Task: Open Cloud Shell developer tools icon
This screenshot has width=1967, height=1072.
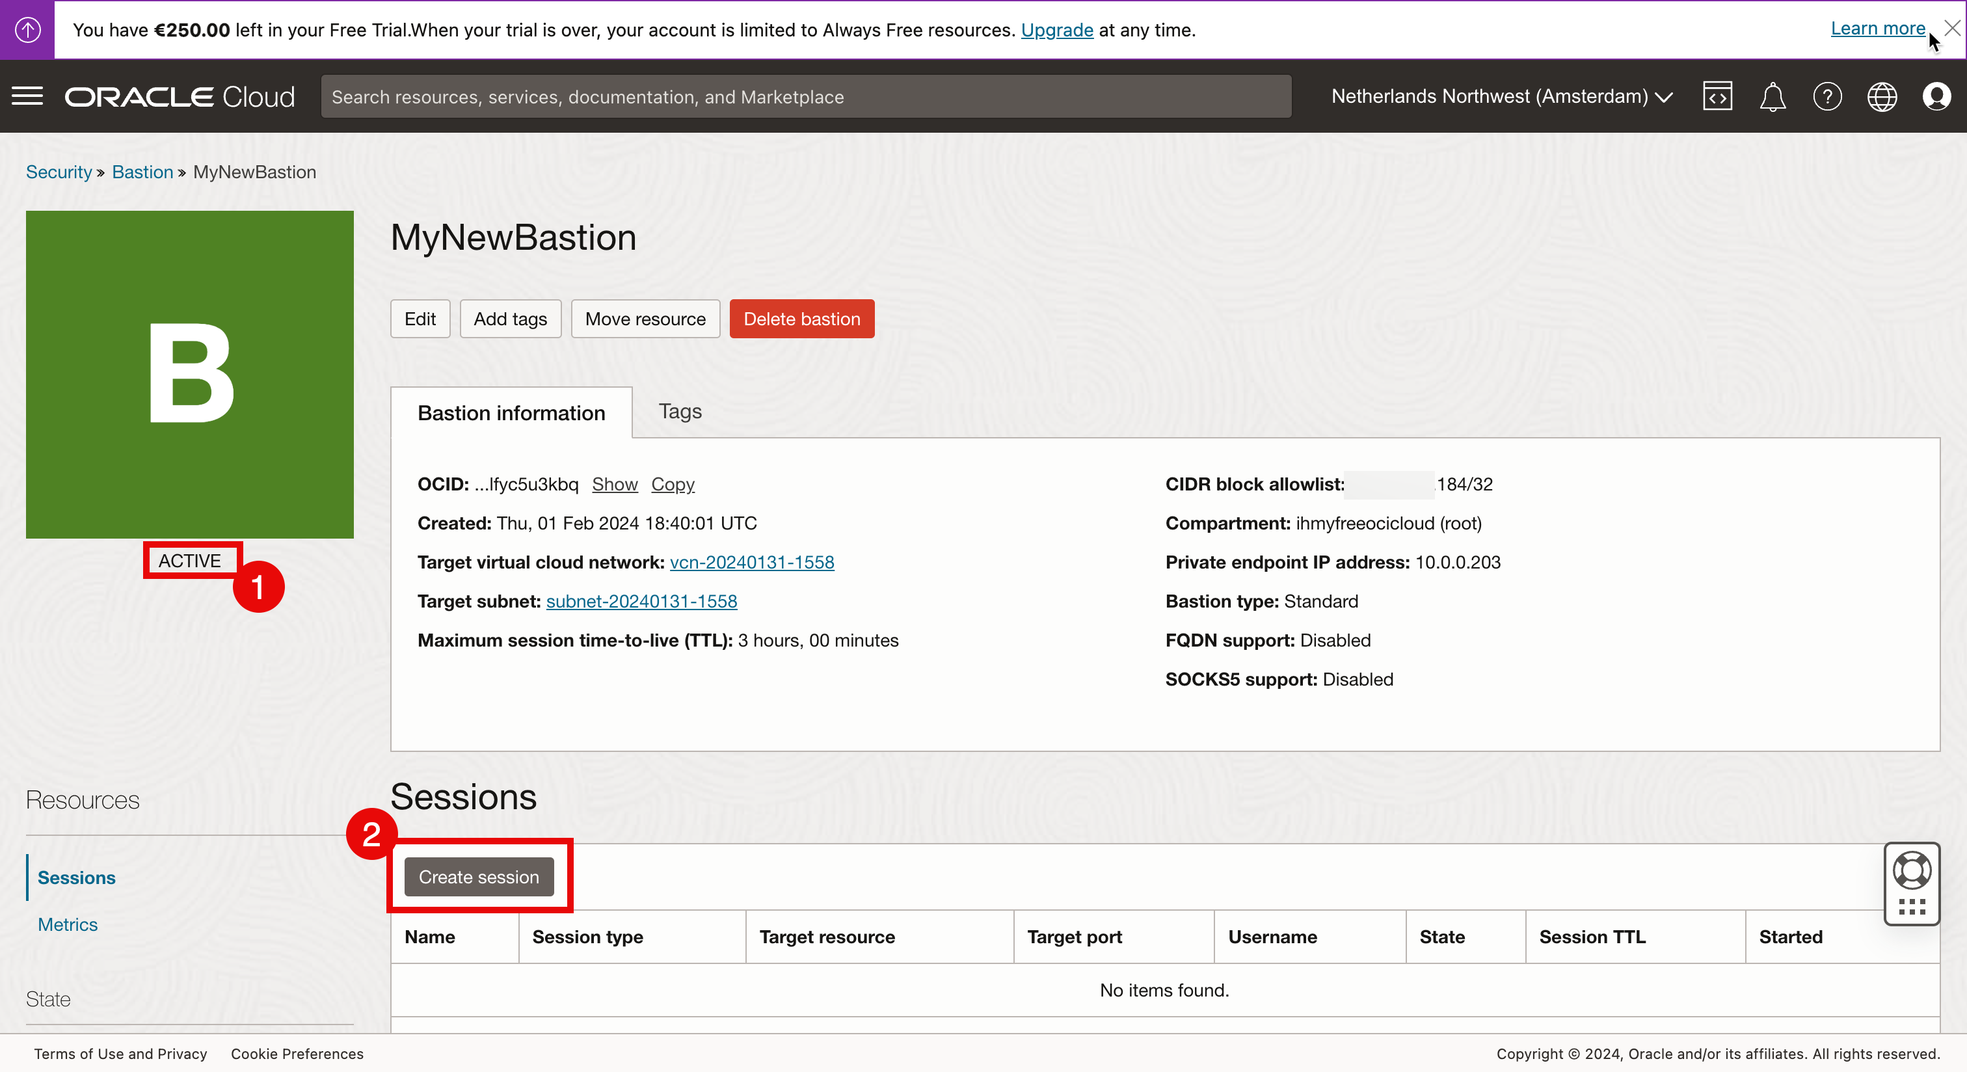Action: click(1717, 96)
